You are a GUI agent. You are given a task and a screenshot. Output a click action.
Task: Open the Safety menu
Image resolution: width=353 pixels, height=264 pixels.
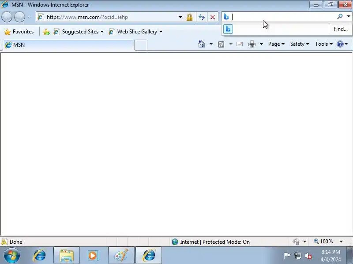tap(300, 44)
